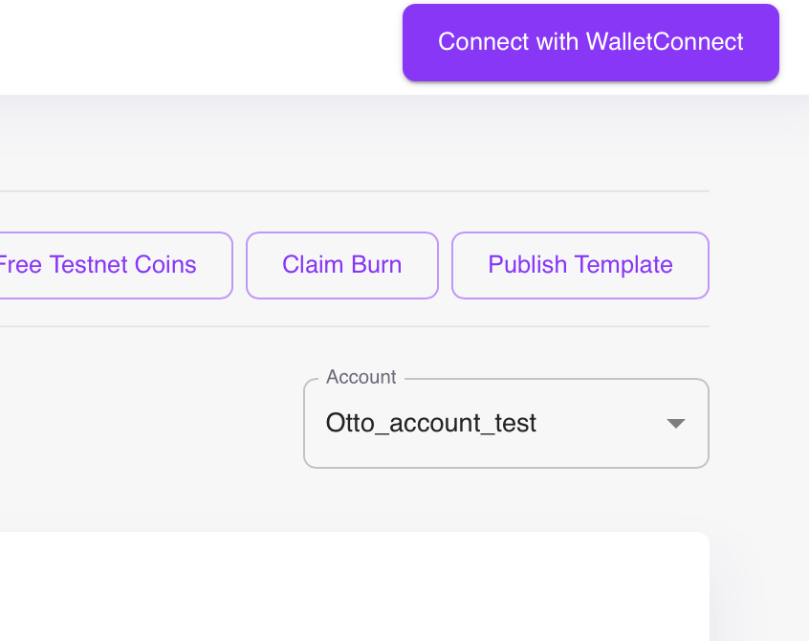Expand the Account dropdown arrow
This screenshot has width=809, height=641.
coord(676,424)
